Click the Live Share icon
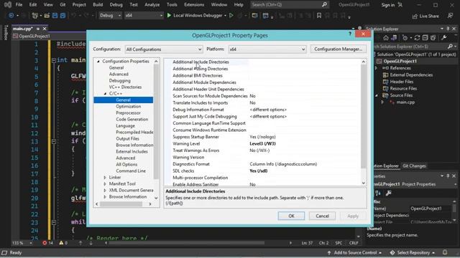 click(x=415, y=16)
